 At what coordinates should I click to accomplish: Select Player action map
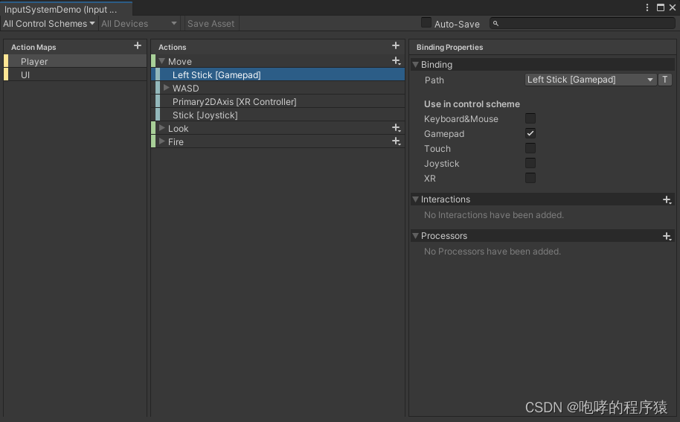coord(75,61)
